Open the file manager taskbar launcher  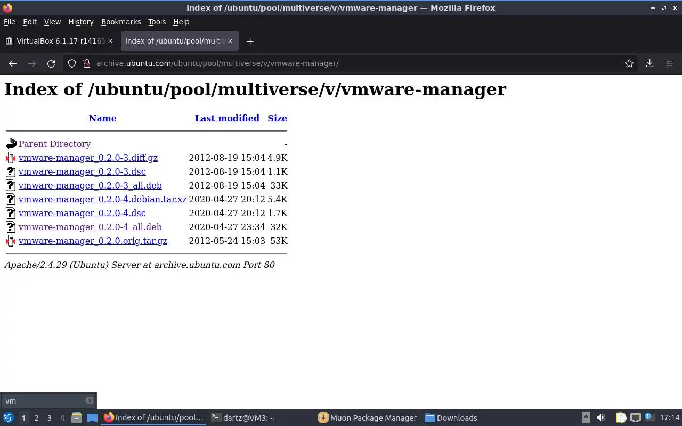point(76,418)
